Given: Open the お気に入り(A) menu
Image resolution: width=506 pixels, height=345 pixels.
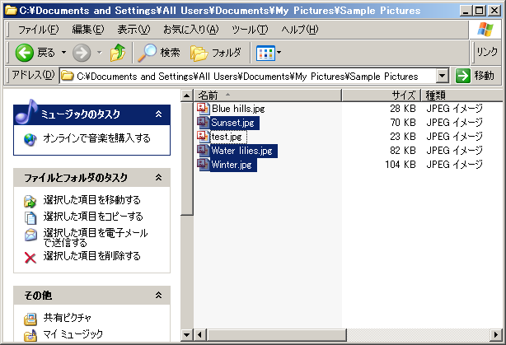Looking at the screenshot, I should pyautogui.click(x=190, y=30).
